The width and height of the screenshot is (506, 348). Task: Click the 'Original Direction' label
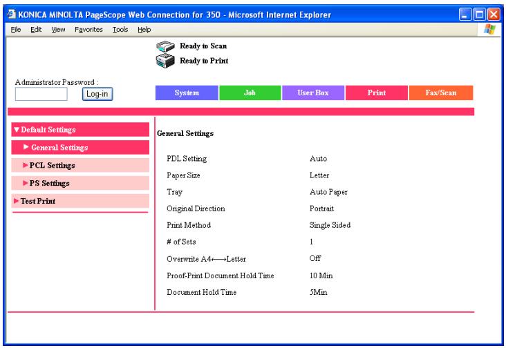coord(196,209)
